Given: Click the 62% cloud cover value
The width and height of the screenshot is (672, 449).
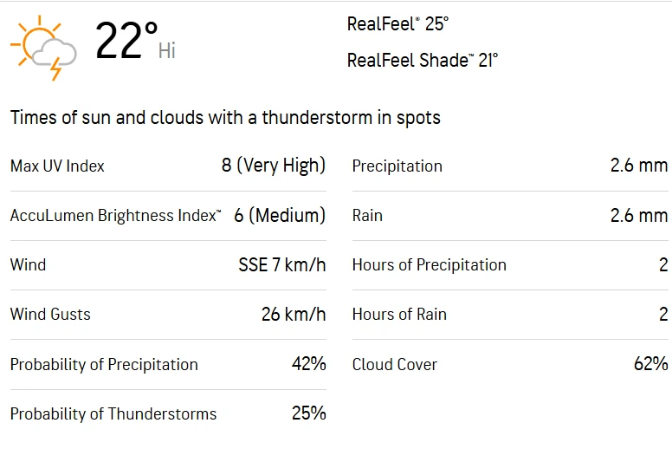Looking at the screenshot, I should (650, 364).
